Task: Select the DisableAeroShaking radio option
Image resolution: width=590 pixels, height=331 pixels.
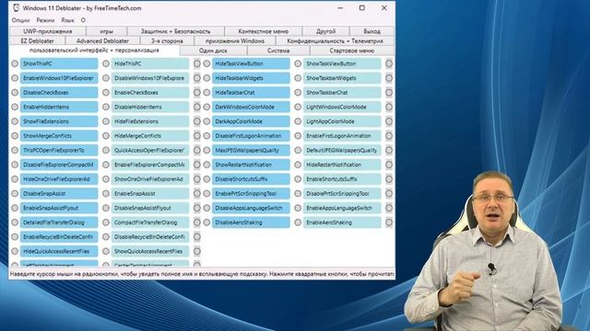Action: [206, 223]
